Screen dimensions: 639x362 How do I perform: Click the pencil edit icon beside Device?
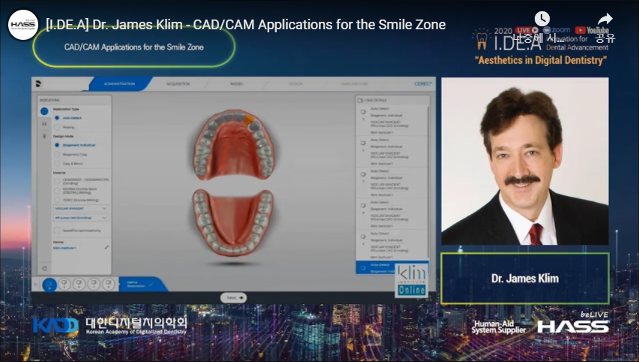click(x=106, y=247)
